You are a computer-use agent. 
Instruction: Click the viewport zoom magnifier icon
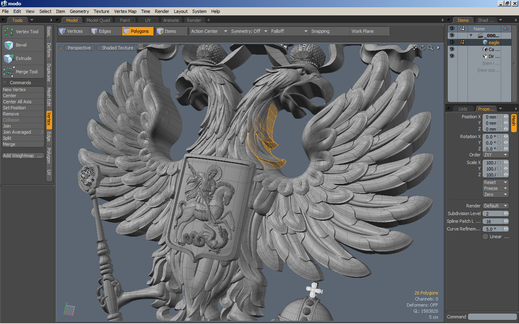pos(430,48)
